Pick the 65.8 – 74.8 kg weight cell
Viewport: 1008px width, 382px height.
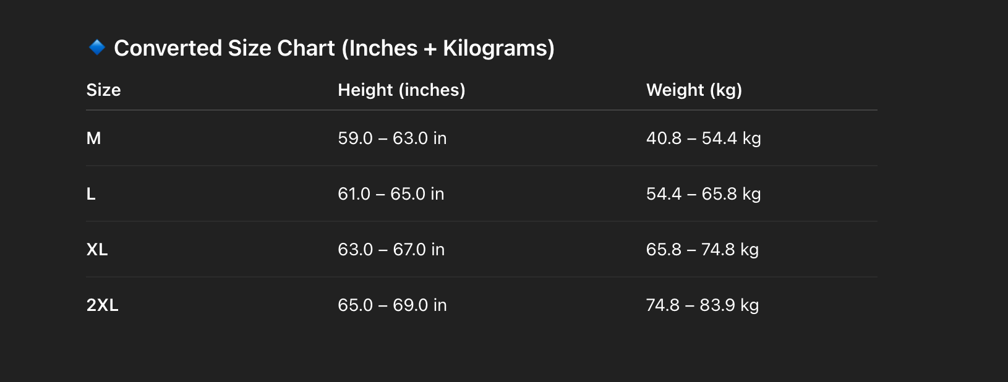(x=702, y=250)
